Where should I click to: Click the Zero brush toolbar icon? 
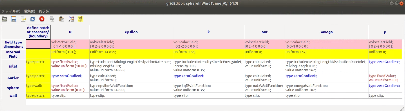tap(71, 19)
